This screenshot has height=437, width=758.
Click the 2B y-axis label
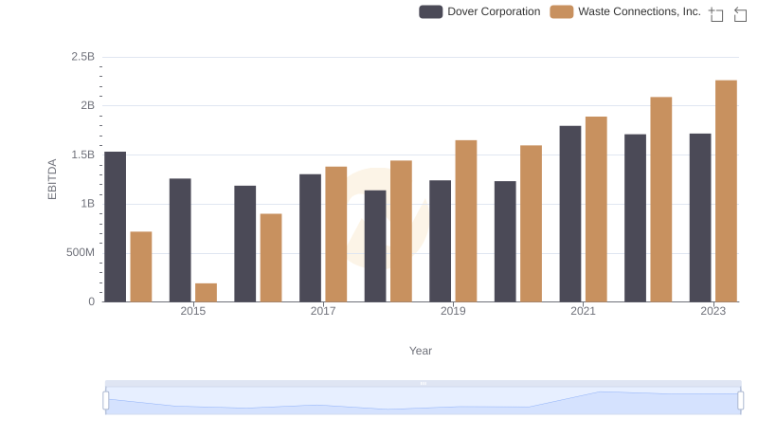click(x=87, y=106)
